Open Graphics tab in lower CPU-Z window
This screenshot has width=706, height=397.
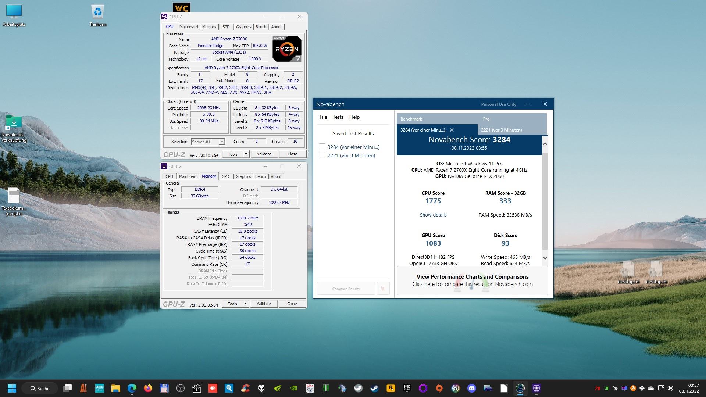pos(243,176)
